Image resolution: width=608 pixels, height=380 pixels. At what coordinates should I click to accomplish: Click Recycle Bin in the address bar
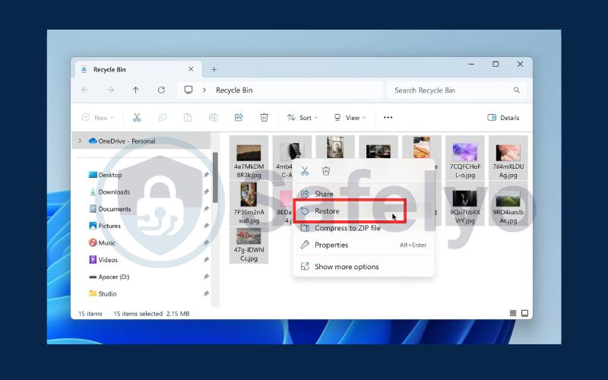(x=234, y=90)
